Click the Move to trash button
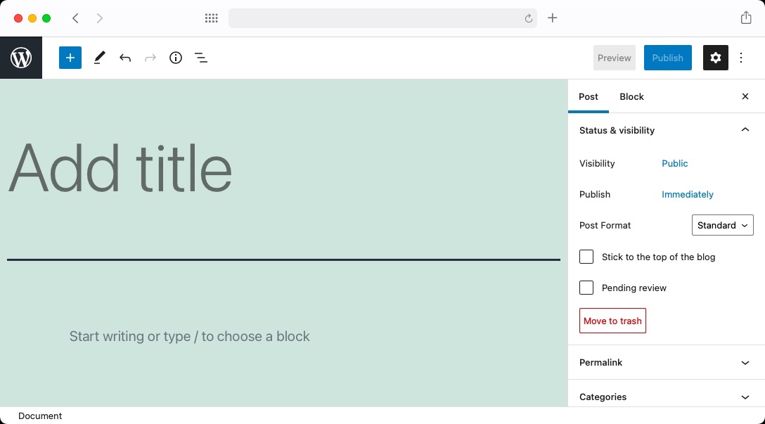The image size is (765, 424). [612, 321]
